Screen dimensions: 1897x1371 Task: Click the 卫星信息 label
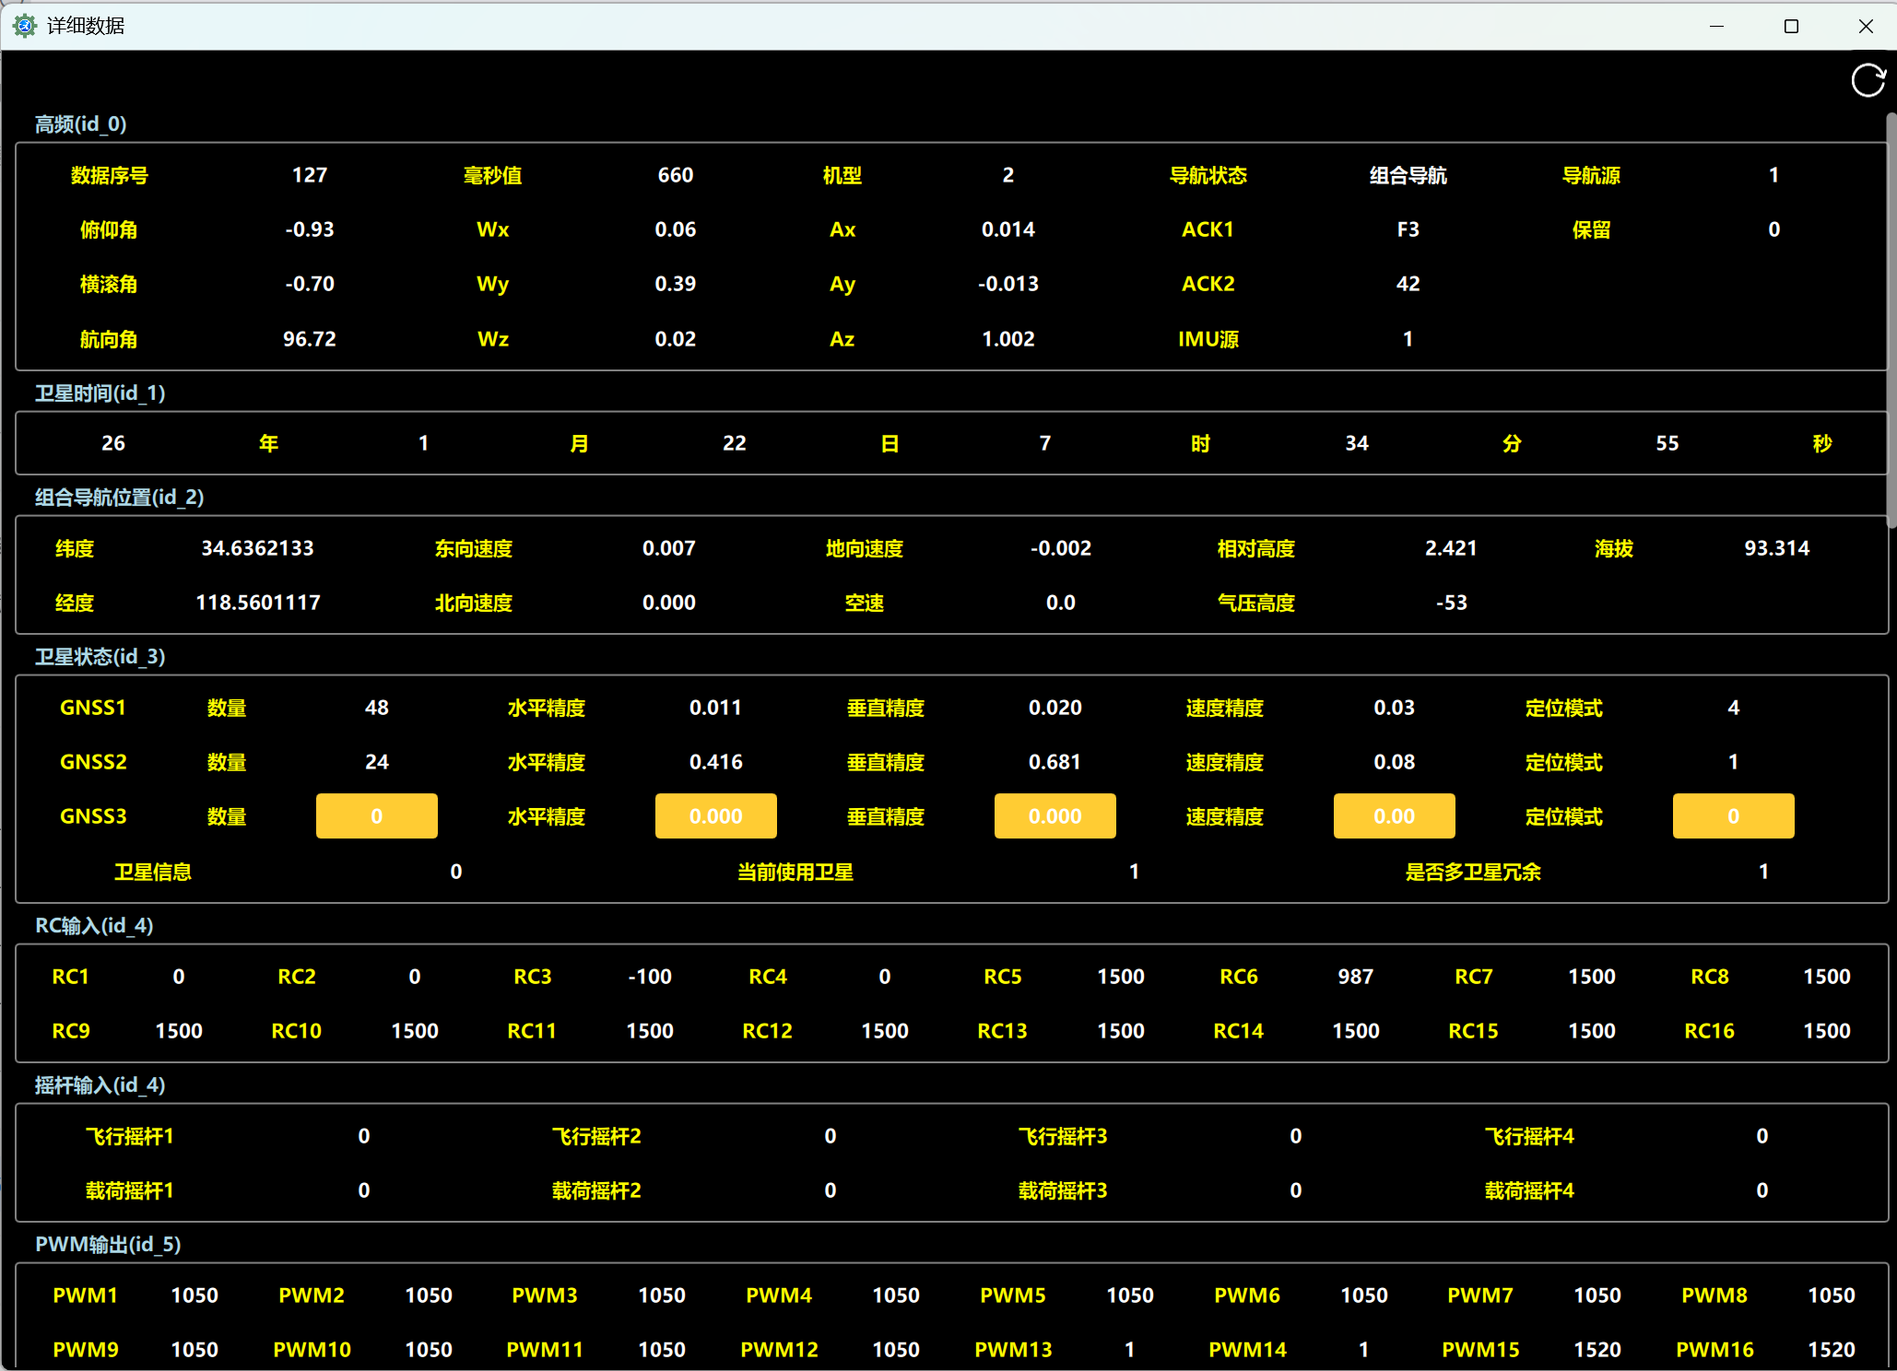[x=153, y=872]
